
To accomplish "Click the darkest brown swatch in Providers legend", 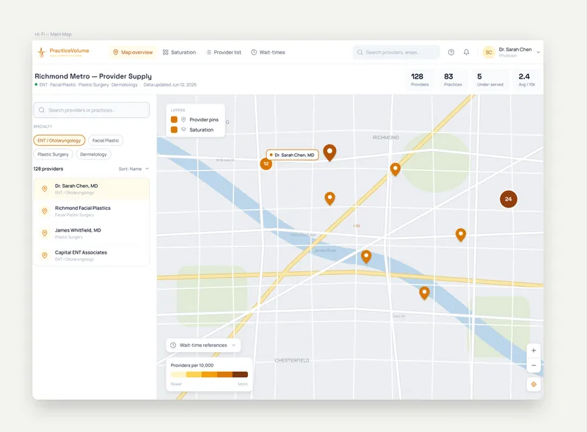I will coord(240,374).
